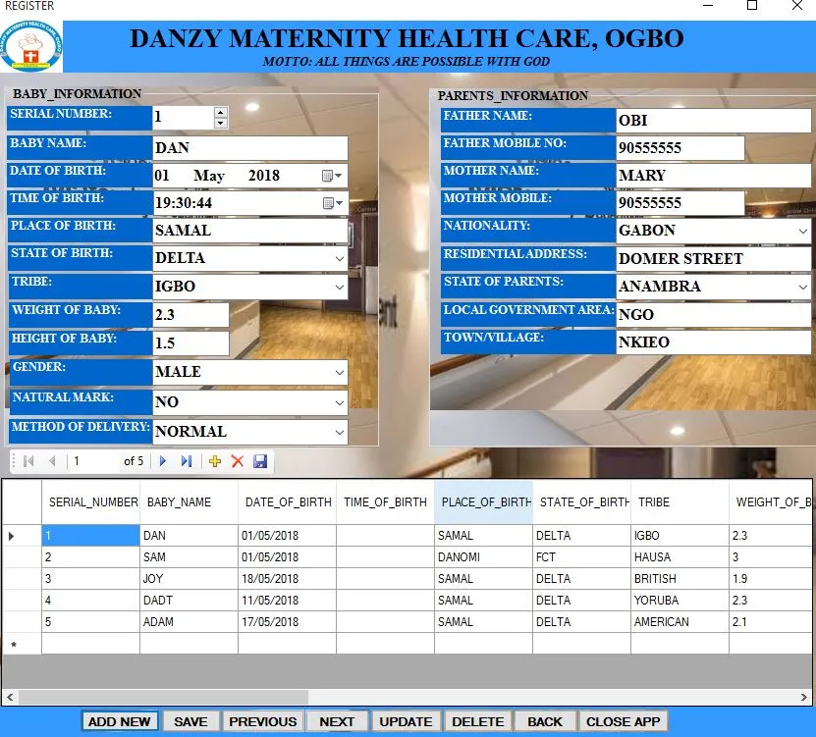Go to previous record arrow in navigator
Screen dimensions: 816x737
click(x=52, y=461)
